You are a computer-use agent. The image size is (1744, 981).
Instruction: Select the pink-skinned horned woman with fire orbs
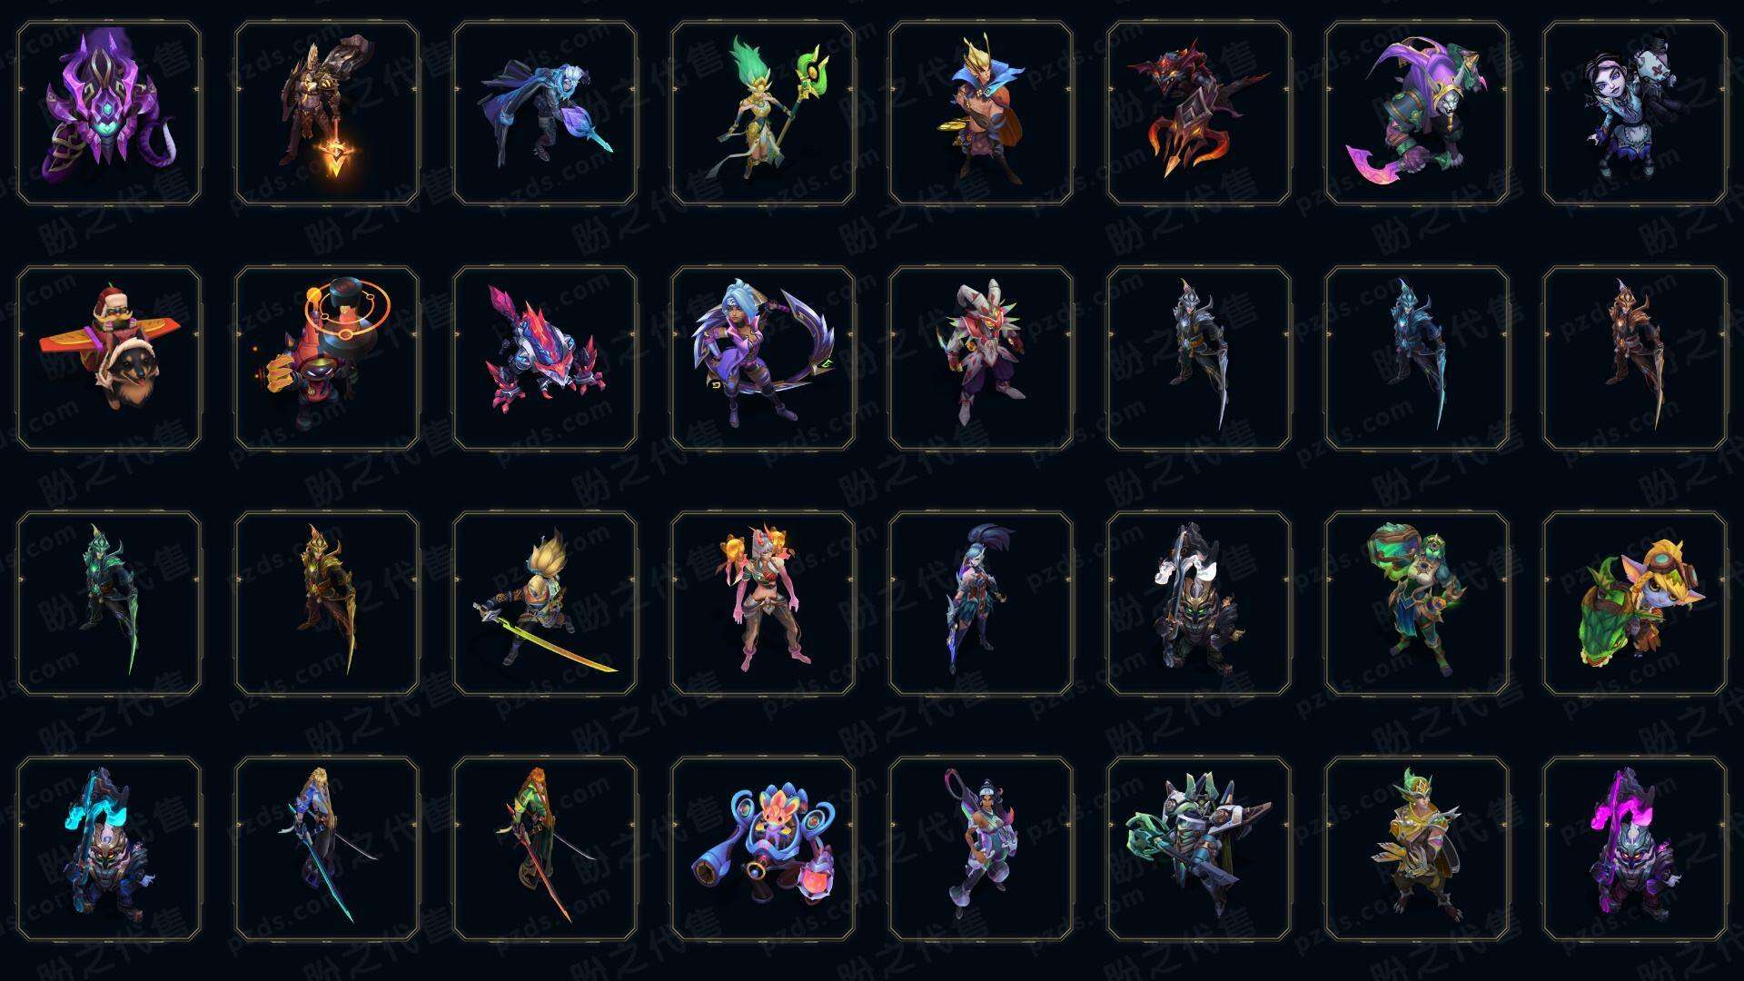pos(763,603)
